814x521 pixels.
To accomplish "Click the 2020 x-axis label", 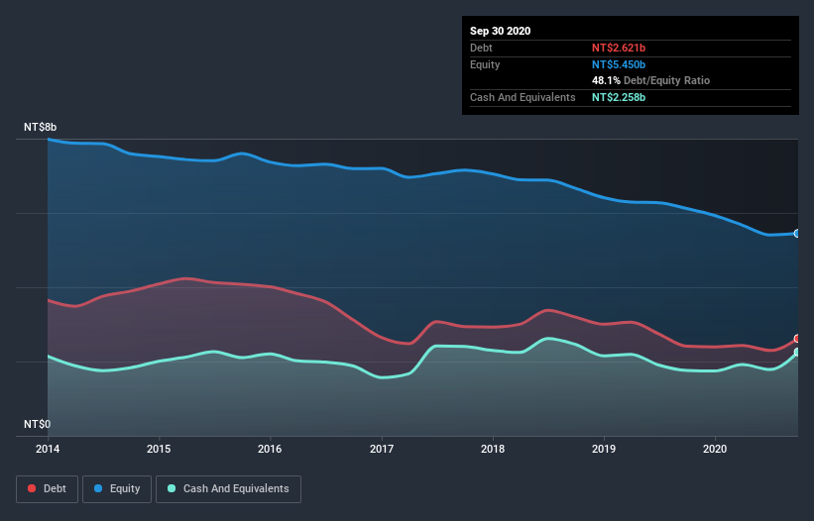I will click(x=715, y=449).
